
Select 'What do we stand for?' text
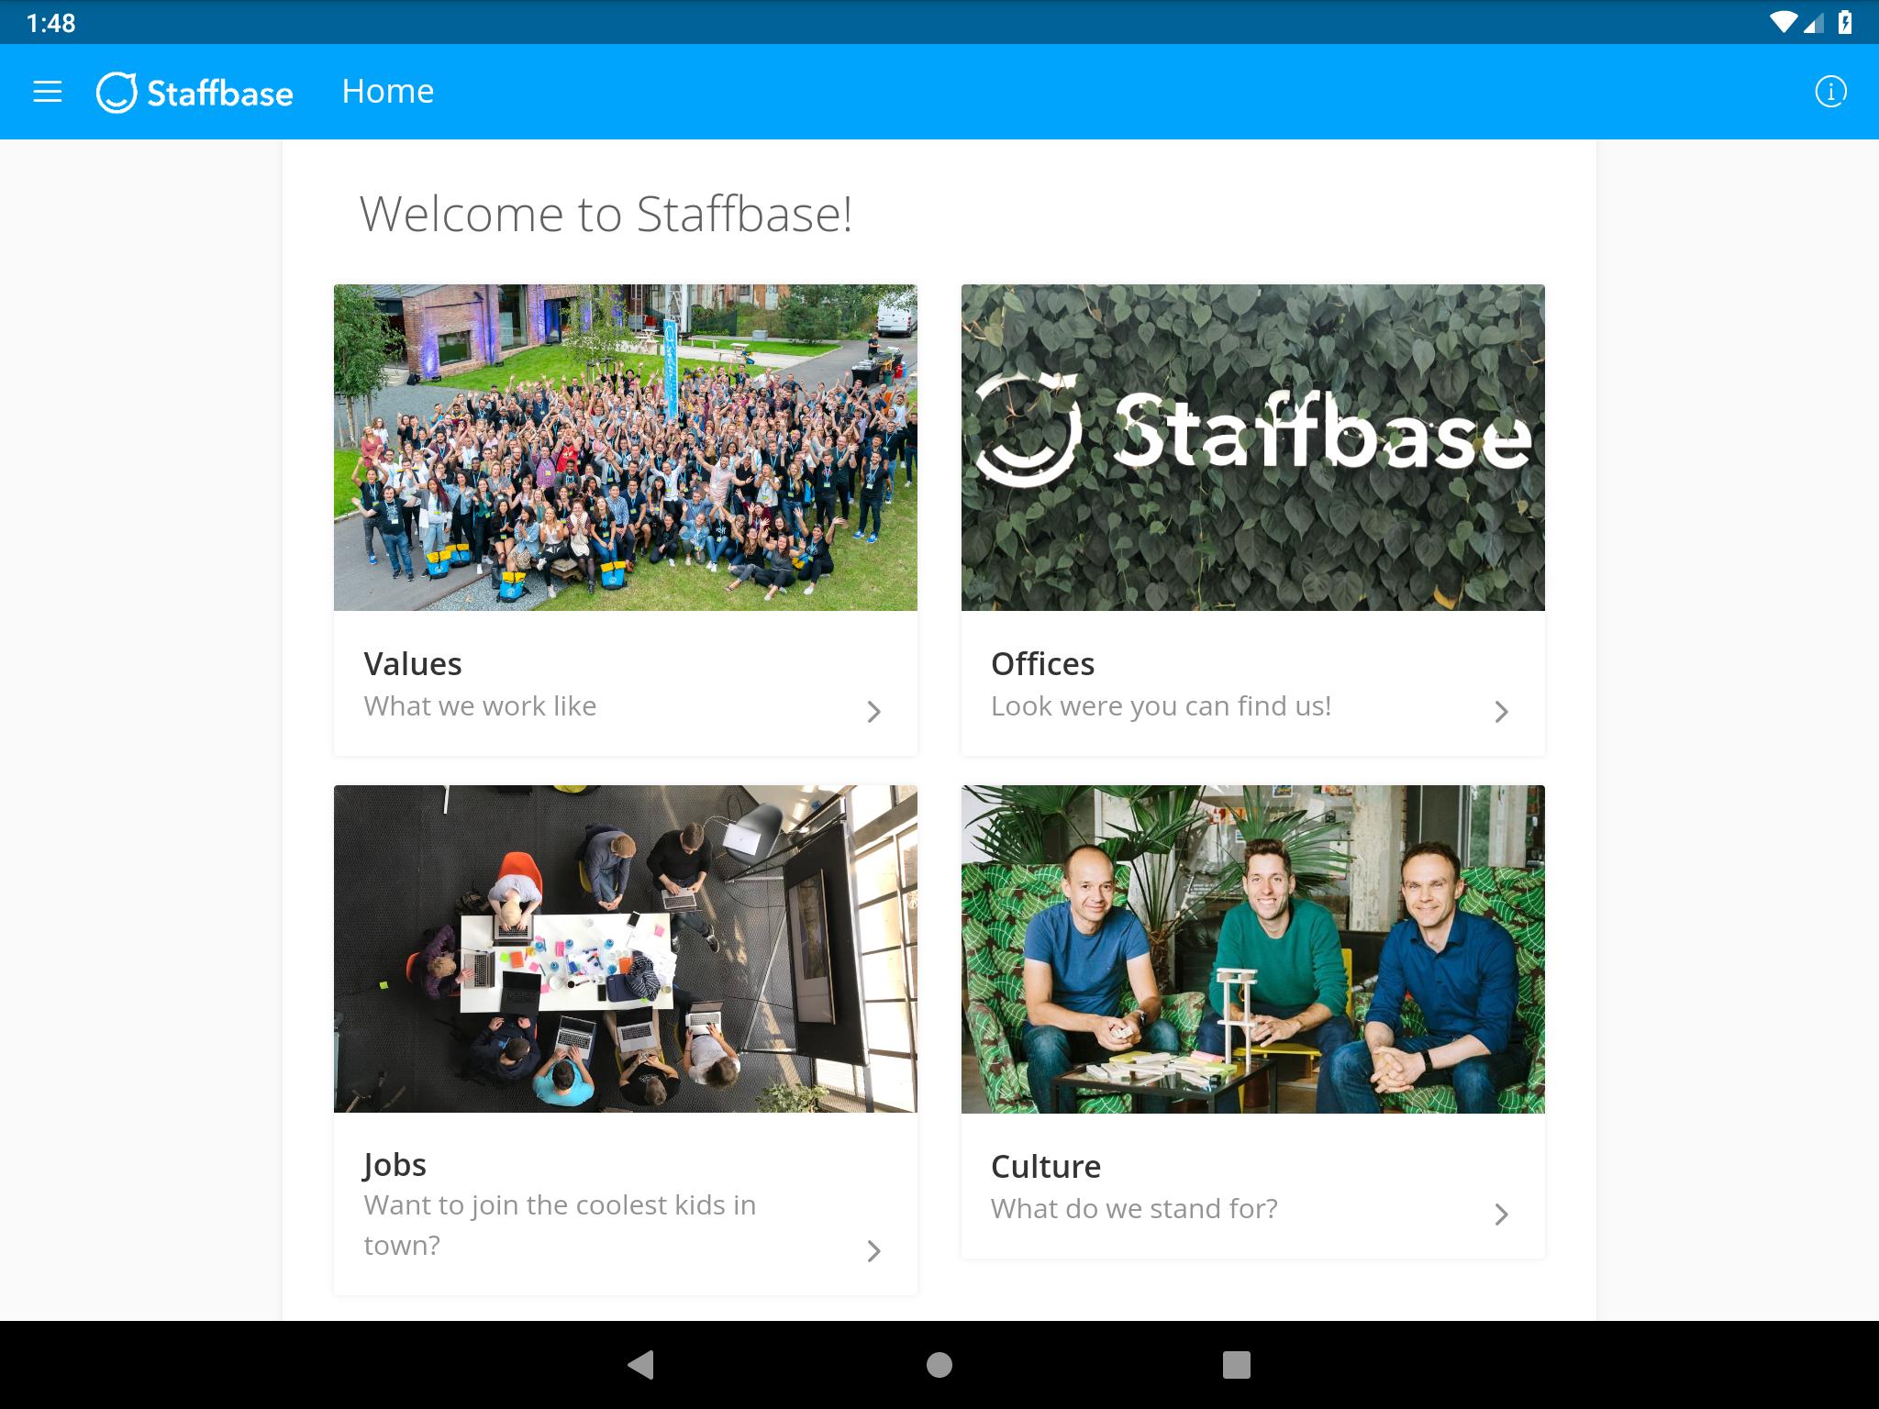click(1134, 1209)
